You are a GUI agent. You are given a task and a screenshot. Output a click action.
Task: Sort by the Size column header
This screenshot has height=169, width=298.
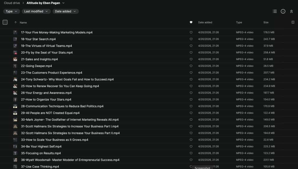(x=266, y=22)
